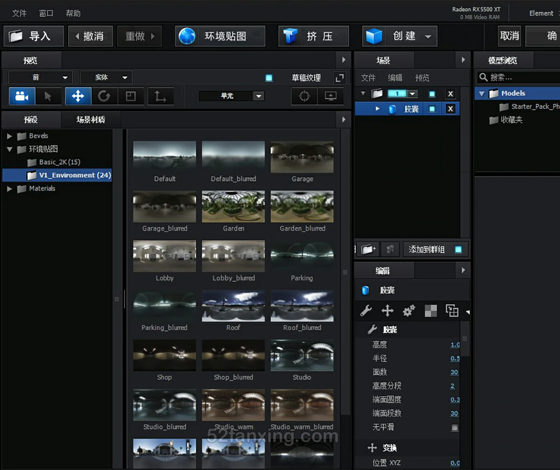Open the gears tab in edit panel
Image resolution: width=560 pixels, height=470 pixels.
tap(409, 310)
